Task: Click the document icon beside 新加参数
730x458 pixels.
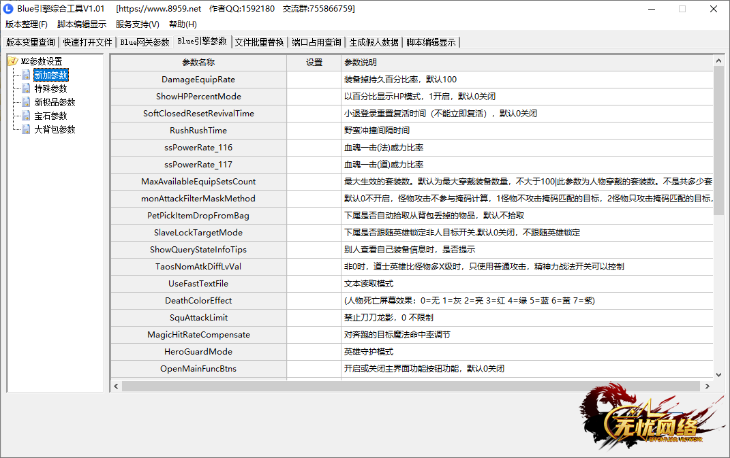Action: pos(26,75)
